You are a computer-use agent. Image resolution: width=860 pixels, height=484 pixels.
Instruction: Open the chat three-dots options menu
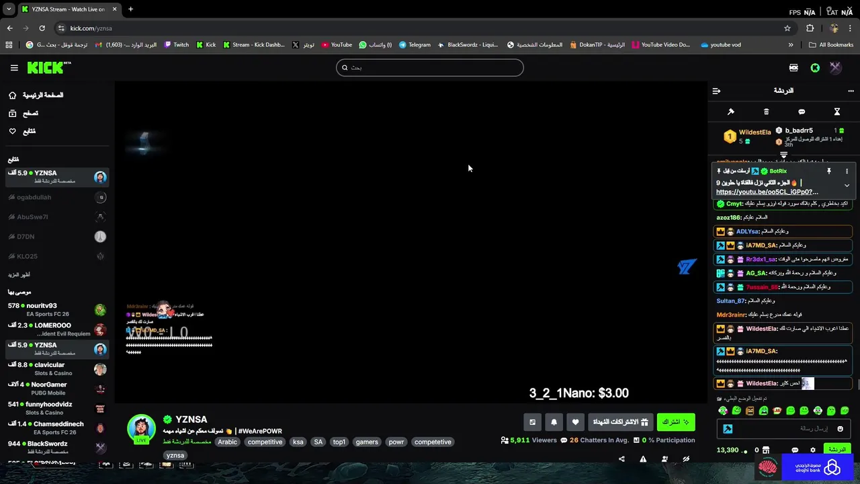pyautogui.click(x=851, y=91)
